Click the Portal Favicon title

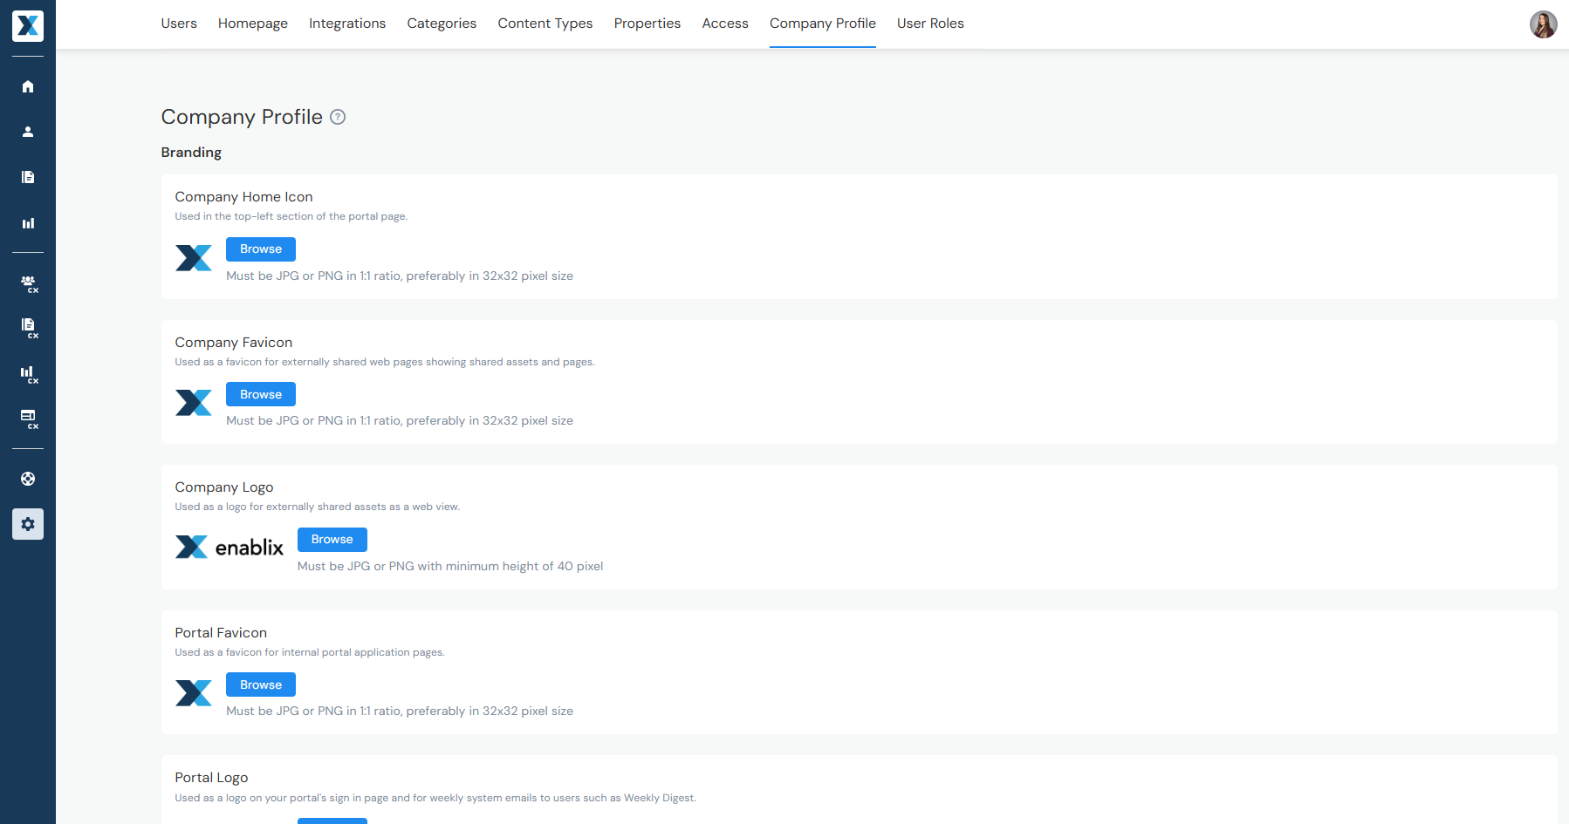tap(221, 633)
